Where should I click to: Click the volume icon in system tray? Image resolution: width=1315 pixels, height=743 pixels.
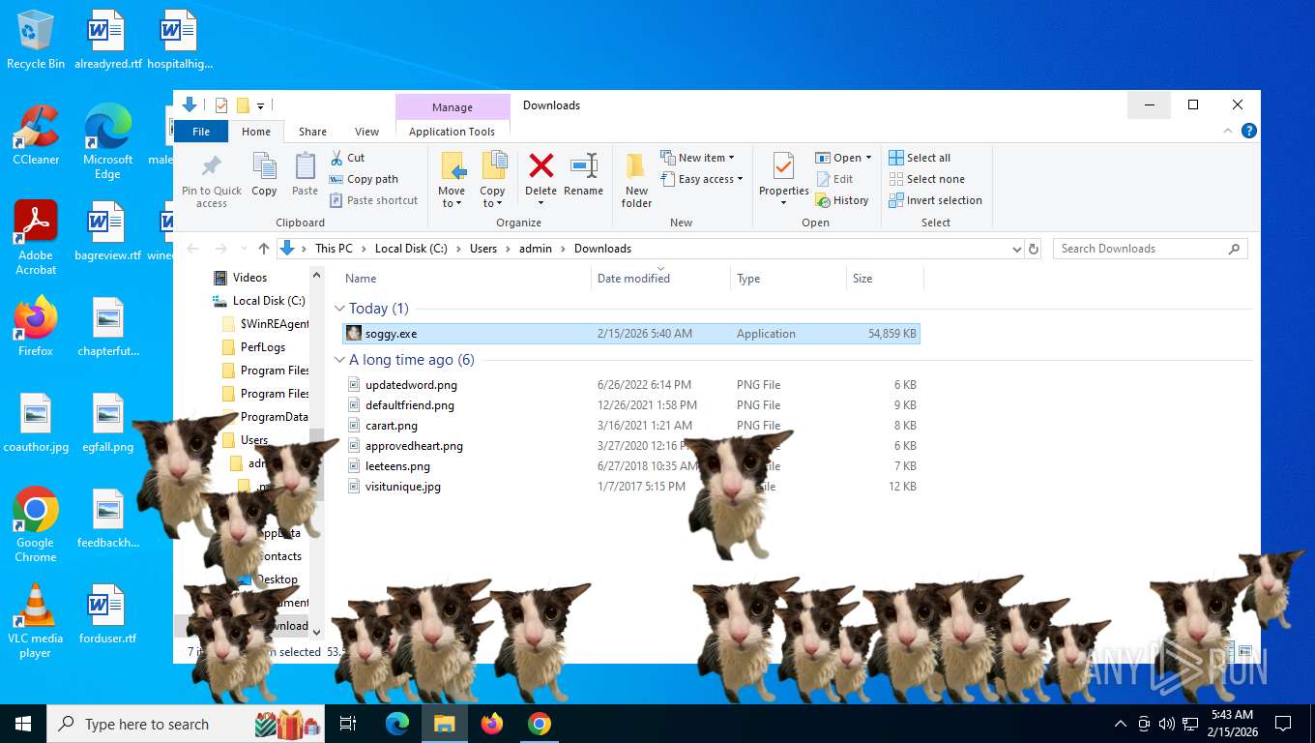pos(1167,724)
